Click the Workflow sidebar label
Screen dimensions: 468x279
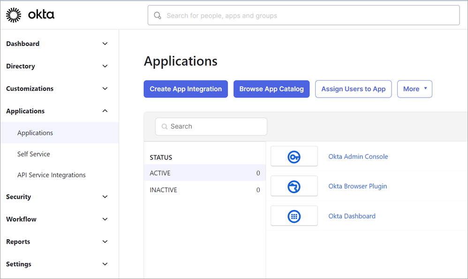coord(21,219)
